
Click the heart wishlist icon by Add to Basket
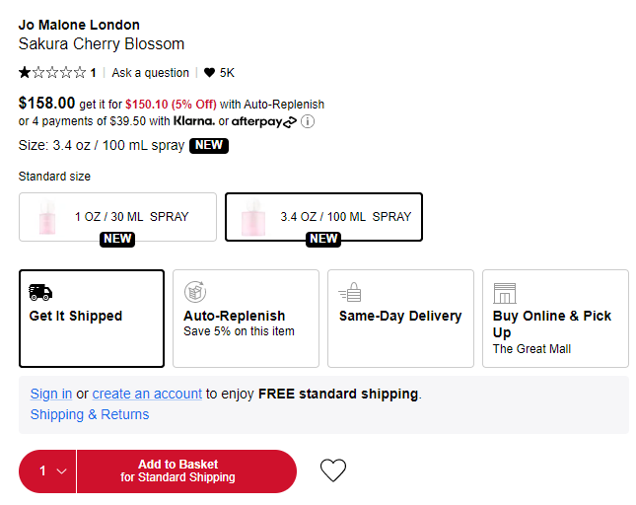(x=333, y=470)
